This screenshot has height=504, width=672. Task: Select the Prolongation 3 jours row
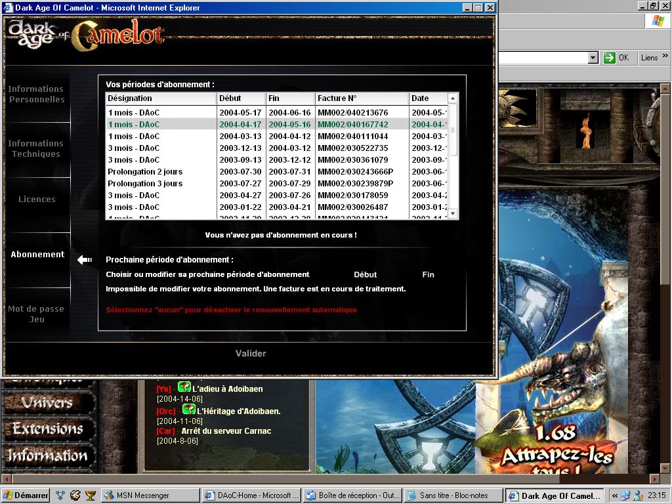pyautogui.click(x=277, y=184)
